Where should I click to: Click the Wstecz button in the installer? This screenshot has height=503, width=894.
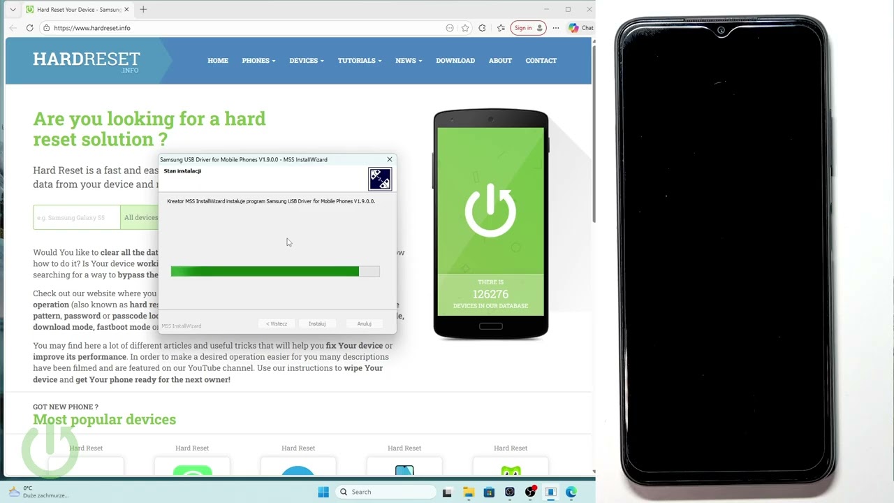tap(277, 323)
